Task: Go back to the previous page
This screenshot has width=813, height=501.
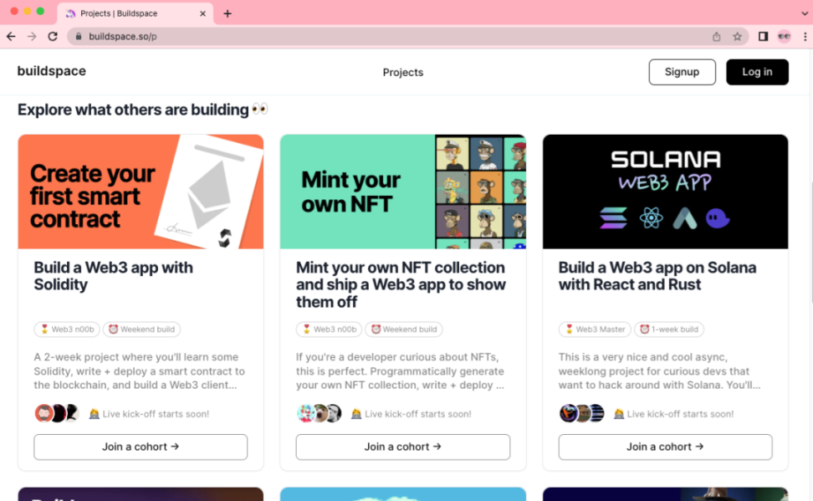Action: click(x=11, y=36)
